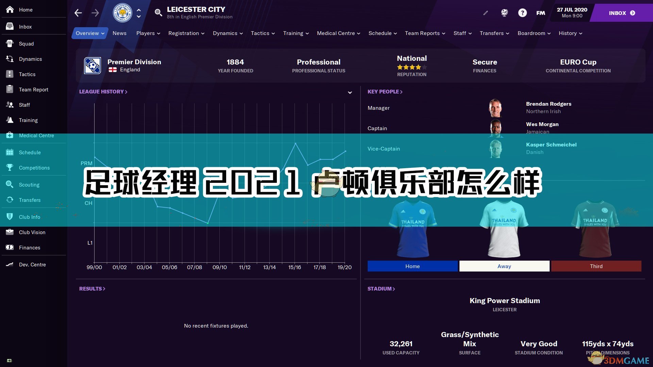Image resolution: width=653 pixels, height=367 pixels.
Task: Expand the Medical Centre top dropdown
Action: click(x=338, y=33)
